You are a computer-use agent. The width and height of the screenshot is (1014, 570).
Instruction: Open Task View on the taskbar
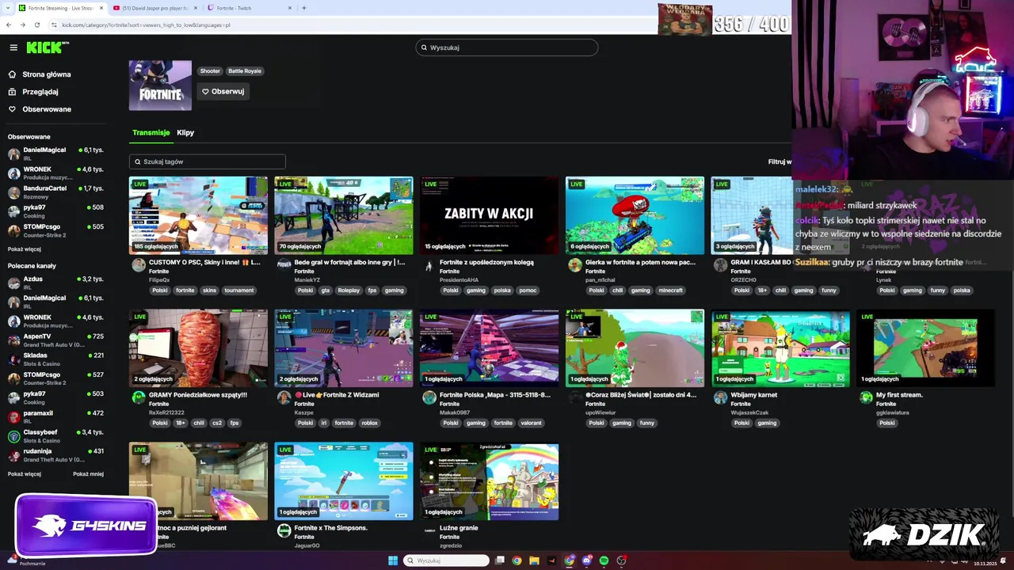(x=500, y=560)
